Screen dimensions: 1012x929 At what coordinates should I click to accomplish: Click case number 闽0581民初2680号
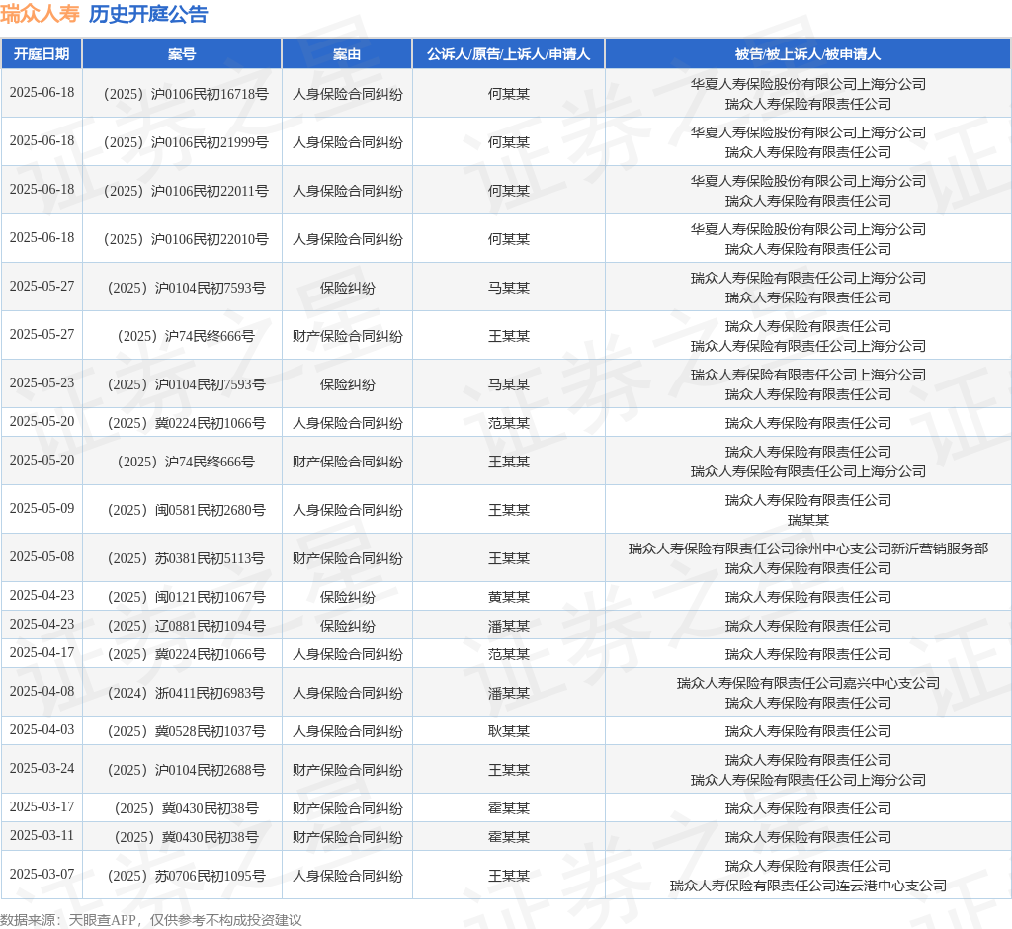186,510
